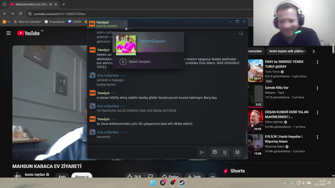Click the Steam Seviyesi level badge
Viewport: 335px width, 188px height.
click(123, 62)
